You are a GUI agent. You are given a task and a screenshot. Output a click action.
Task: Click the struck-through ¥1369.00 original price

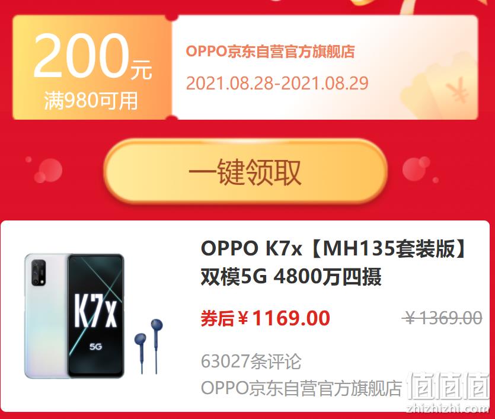[442, 318]
